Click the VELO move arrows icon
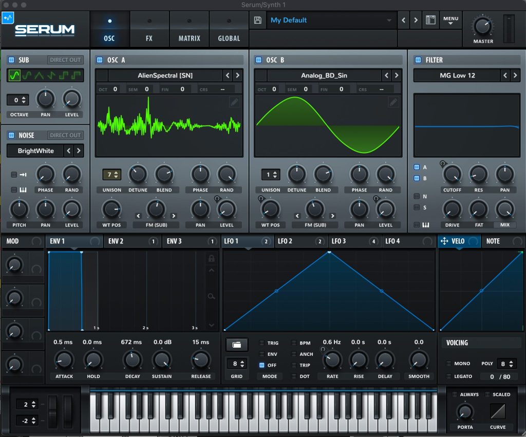The image size is (526, 437). click(x=444, y=241)
